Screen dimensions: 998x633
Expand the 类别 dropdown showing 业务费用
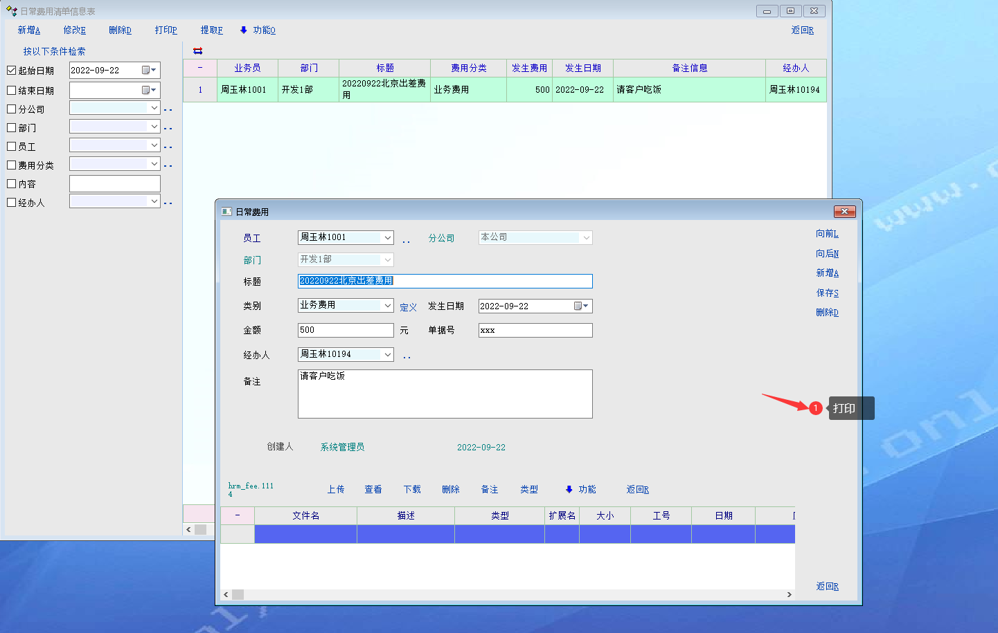point(387,306)
